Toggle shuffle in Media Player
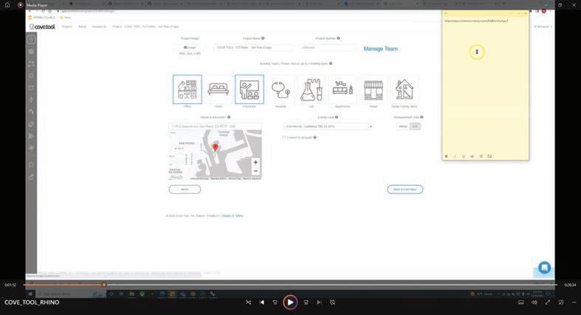581x315 pixels. coord(248,302)
